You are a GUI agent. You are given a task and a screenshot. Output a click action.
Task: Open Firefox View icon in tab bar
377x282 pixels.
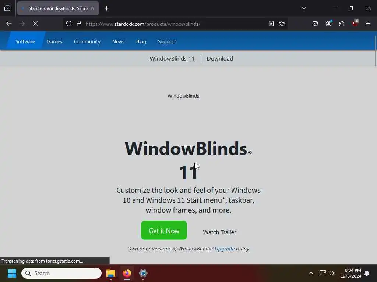coord(7,8)
